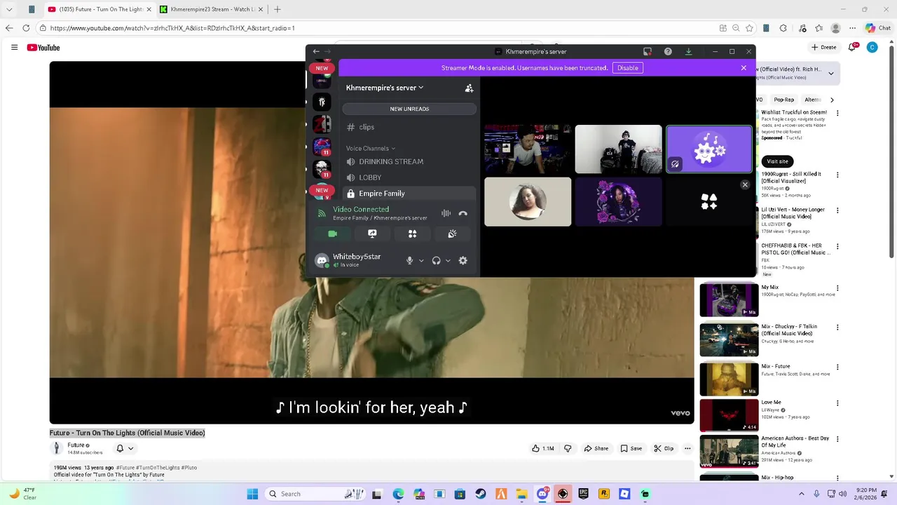897x505 pixels.
Task: Close the Future YouTube browser tab
Action: pyautogui.click(x=149, y=9)
